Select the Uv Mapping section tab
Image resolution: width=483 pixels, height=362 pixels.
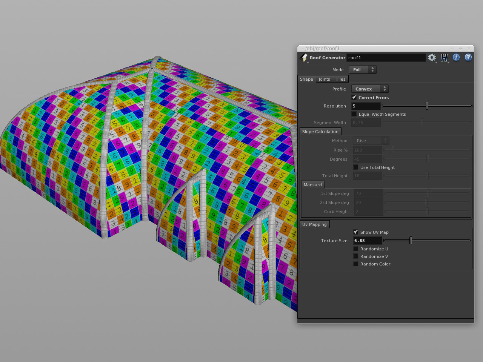[x=314, y=224]
